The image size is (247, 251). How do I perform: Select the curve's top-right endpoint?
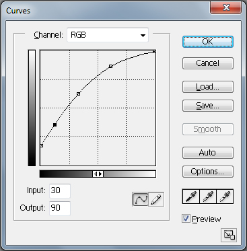[x=154, y=52]
